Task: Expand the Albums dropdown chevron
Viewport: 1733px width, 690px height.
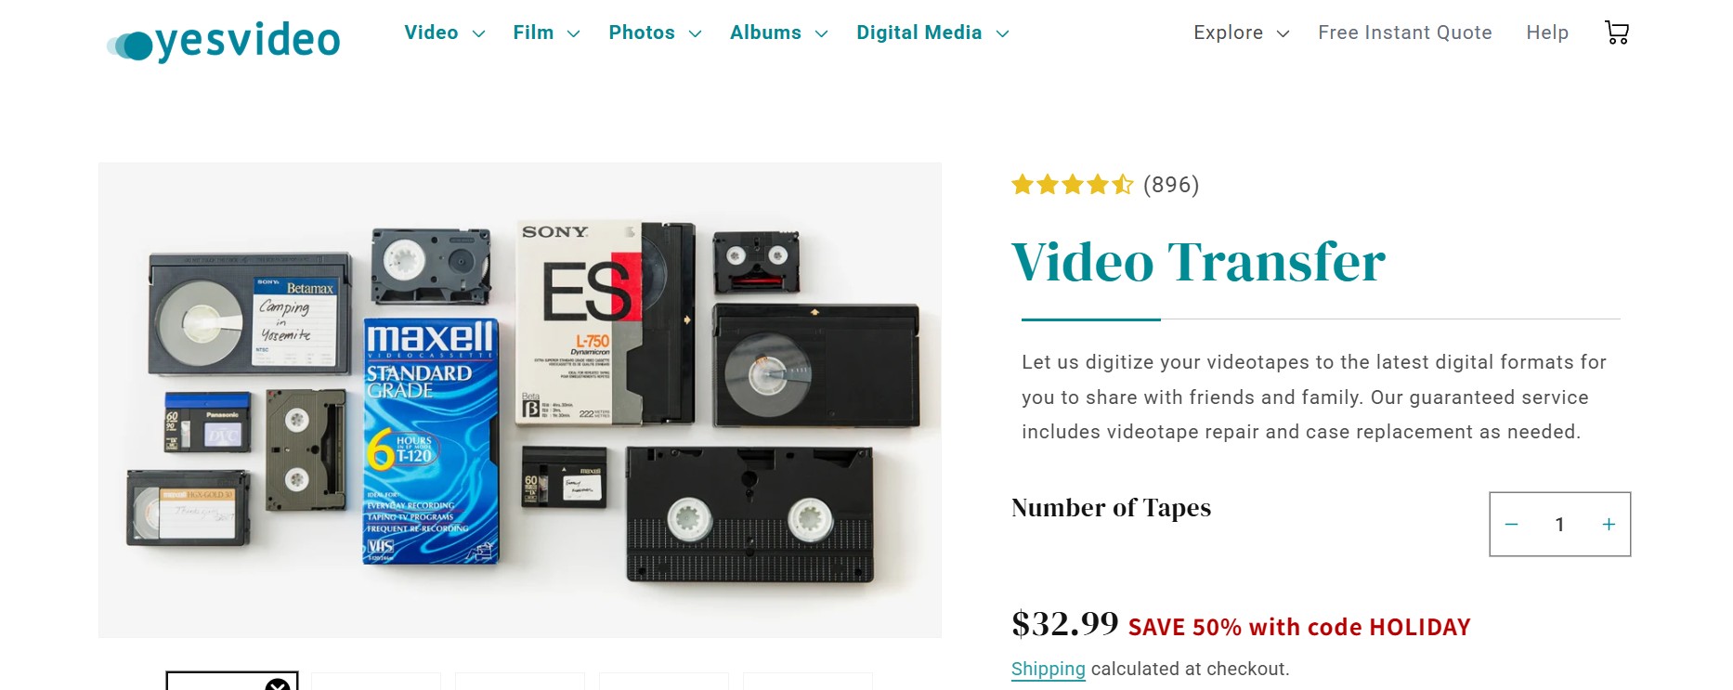Action: click(x=821, y=33)
